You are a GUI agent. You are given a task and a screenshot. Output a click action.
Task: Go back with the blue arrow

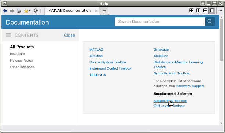(x=5, y=11)
